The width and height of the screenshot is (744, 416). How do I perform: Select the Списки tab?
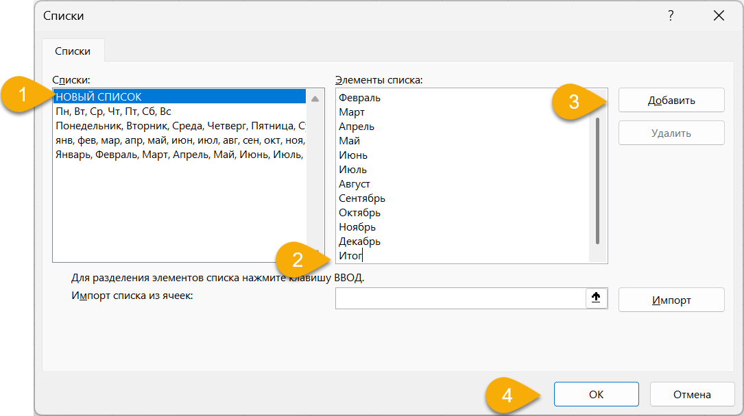tap(73, 51)
